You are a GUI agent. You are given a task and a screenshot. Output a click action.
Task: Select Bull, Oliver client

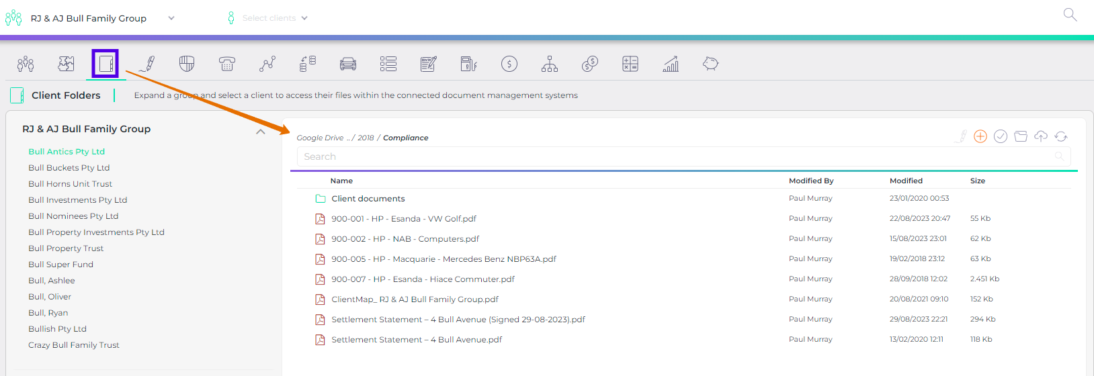[x=50, y=297]
